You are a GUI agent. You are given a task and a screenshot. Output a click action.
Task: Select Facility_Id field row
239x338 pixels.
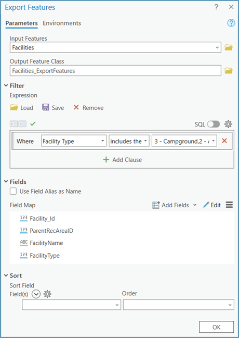click(122, 218)
